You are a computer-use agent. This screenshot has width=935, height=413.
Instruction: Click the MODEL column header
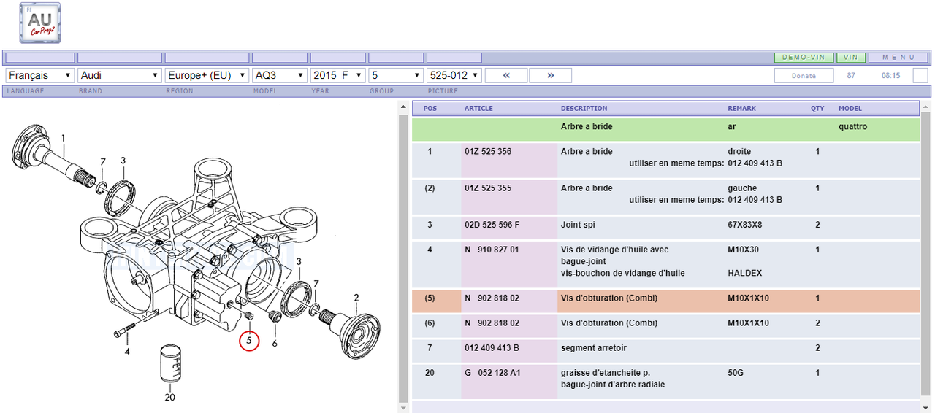850,109
